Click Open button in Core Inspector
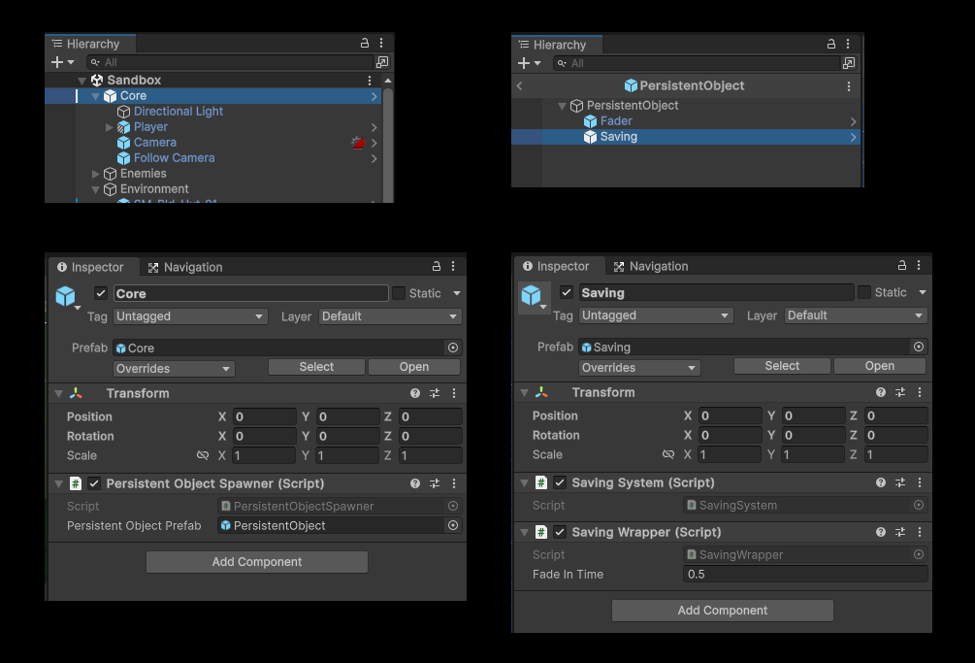This screenshot has width=975, height=663. pyautogui.click(x=414, y=367)
